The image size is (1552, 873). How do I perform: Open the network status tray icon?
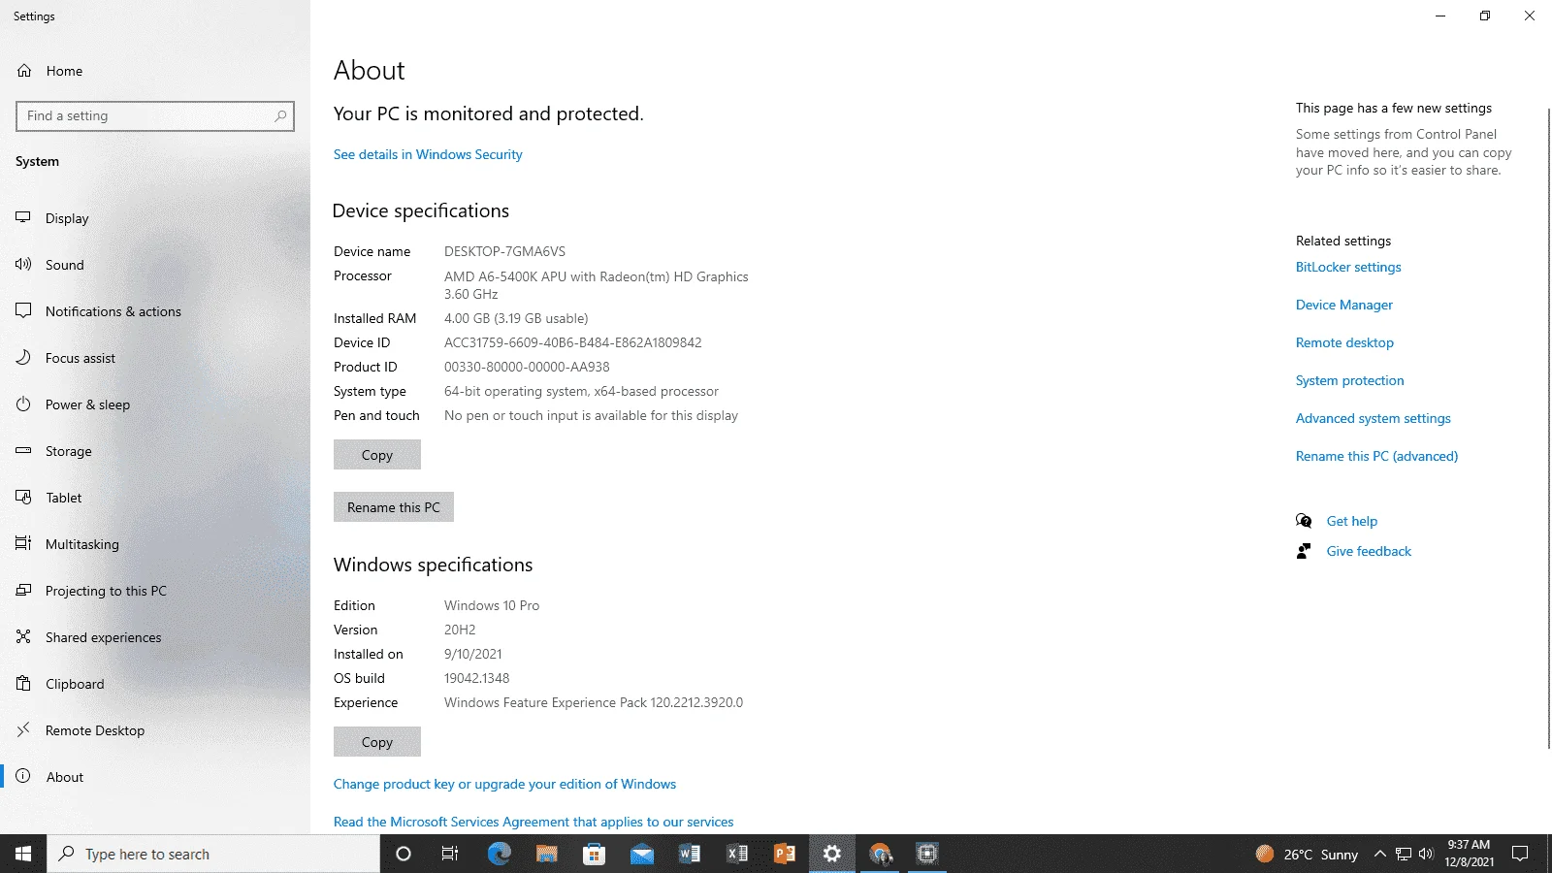[1404, 854]
